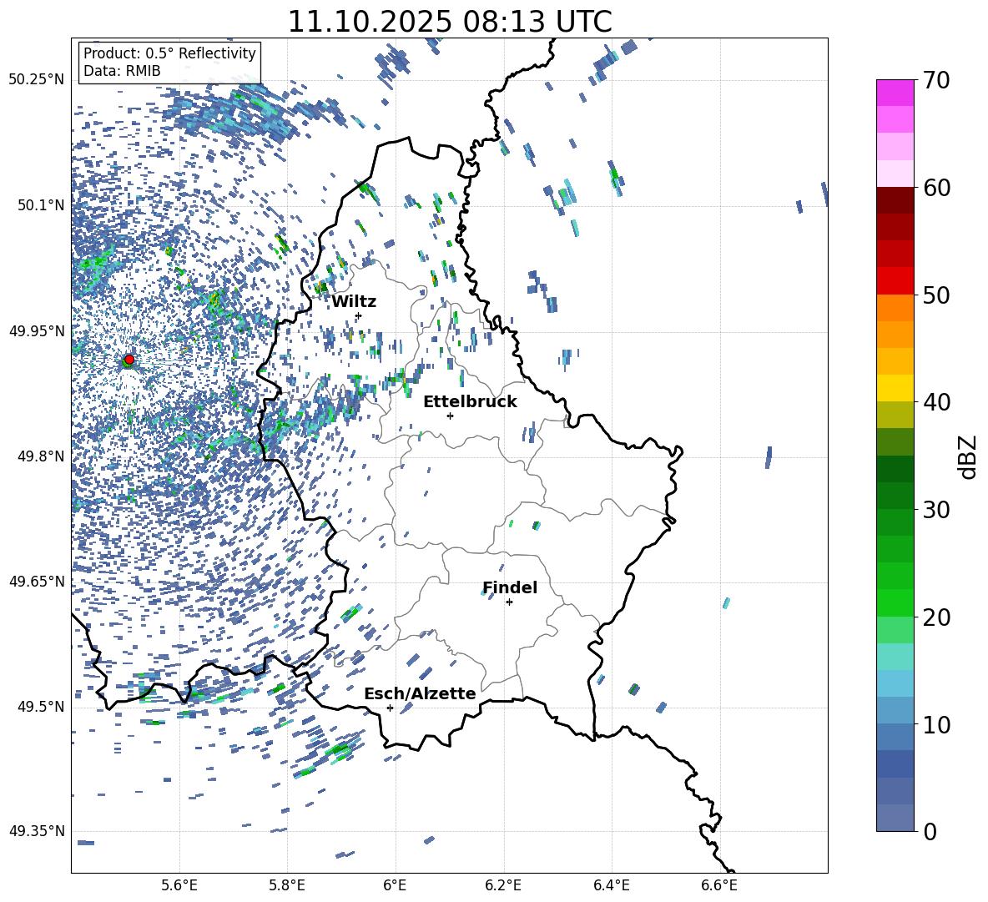Click the Ettelbruck station cross marker
The height and width of the screenshot is (902, 988).
pos(450,416)
